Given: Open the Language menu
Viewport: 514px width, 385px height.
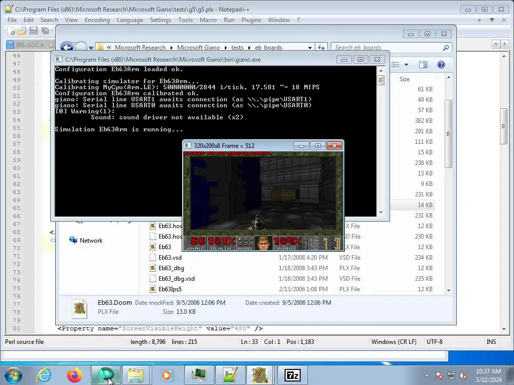Looking at the screenshot, I should 130,20.
